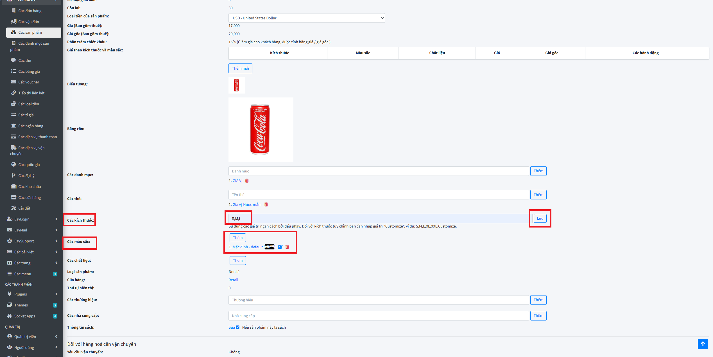Screen dimensions: 713x357
Task: Delete the default color entry
Action: [x=287, y=247]
